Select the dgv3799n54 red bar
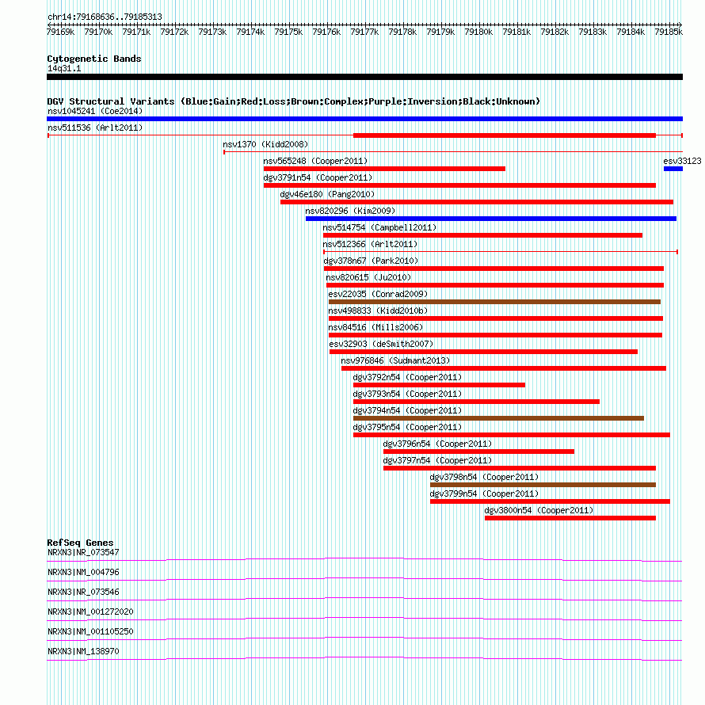Viewport: 705px width, 705px height. tap(550, 501)
